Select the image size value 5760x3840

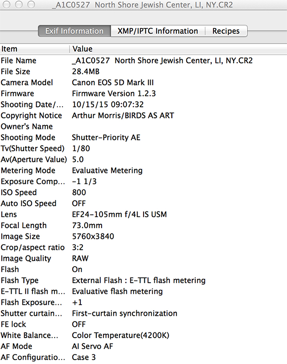[93, 237]
